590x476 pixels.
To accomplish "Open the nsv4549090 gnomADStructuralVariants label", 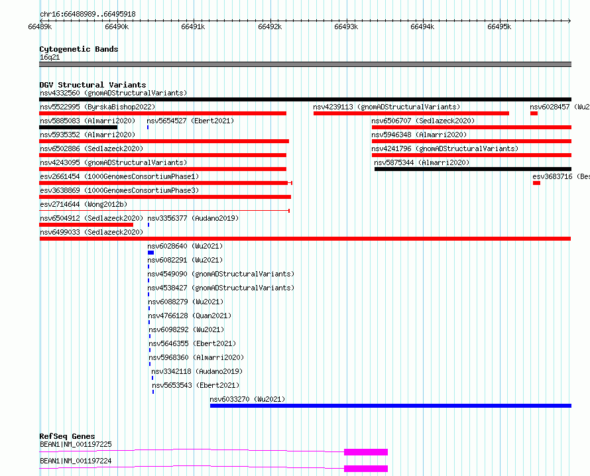I will coord(221,274).
